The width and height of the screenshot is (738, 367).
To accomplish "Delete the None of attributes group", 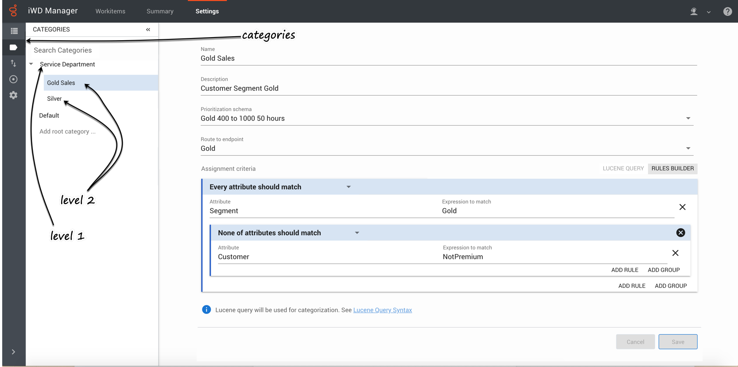I will [x=680, y=233].
